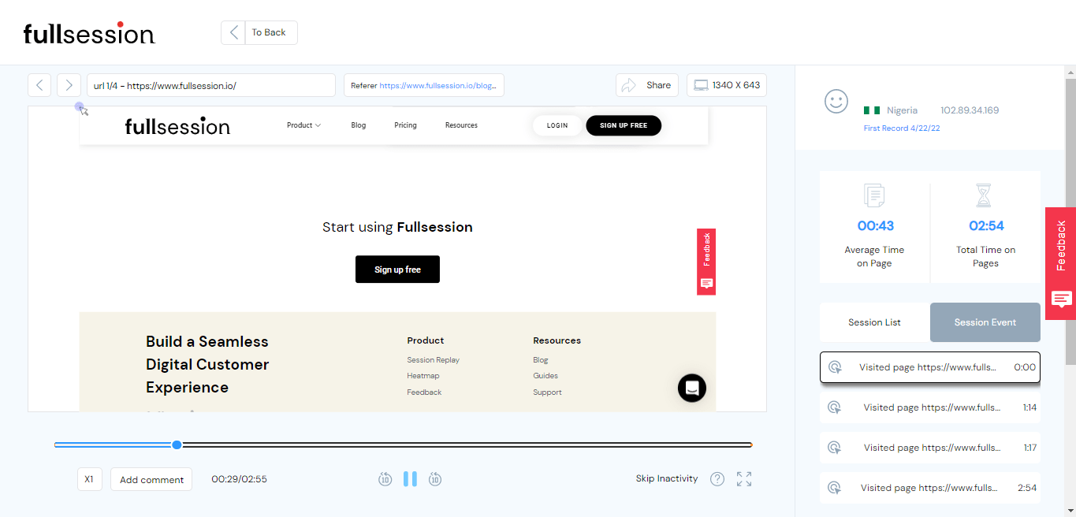The width and height of the screenshot is (1076, 517).
Task: Go to previous URL with left arrow
Action: [39, 85]
